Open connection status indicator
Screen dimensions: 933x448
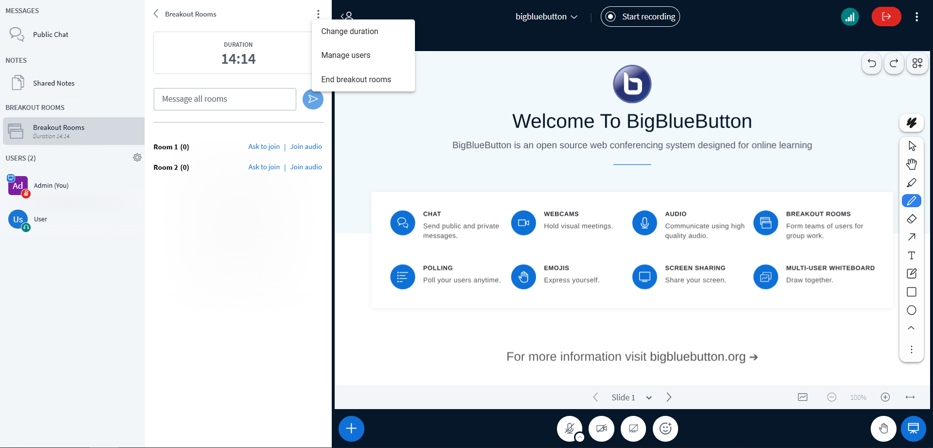point(850,17)
